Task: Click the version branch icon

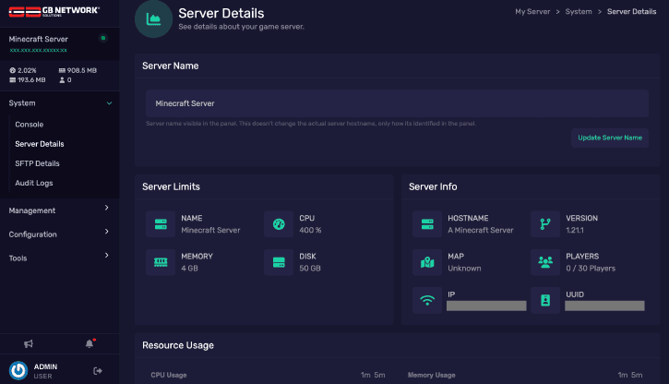Action: coord(544,224)
